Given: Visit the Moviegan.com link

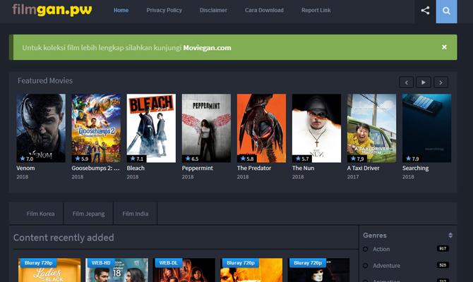Looking at the screenshot, I should [207, 48].
